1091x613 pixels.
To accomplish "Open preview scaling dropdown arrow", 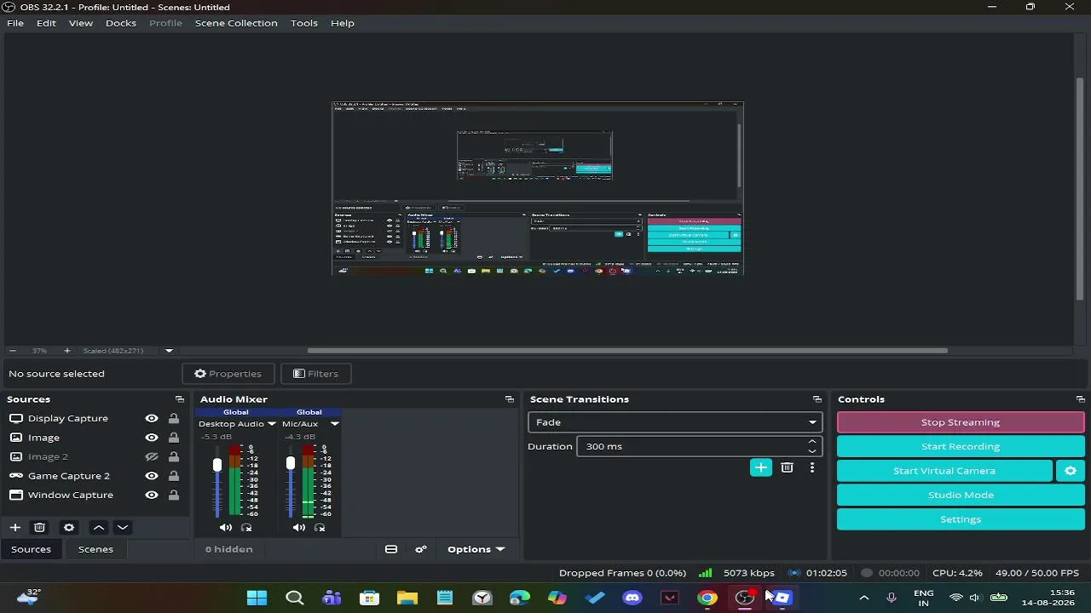I will (169, 351).
